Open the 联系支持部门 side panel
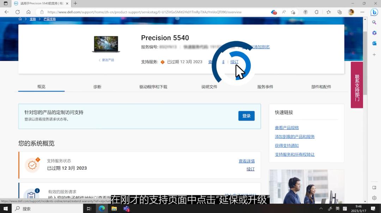 (357, 86)
